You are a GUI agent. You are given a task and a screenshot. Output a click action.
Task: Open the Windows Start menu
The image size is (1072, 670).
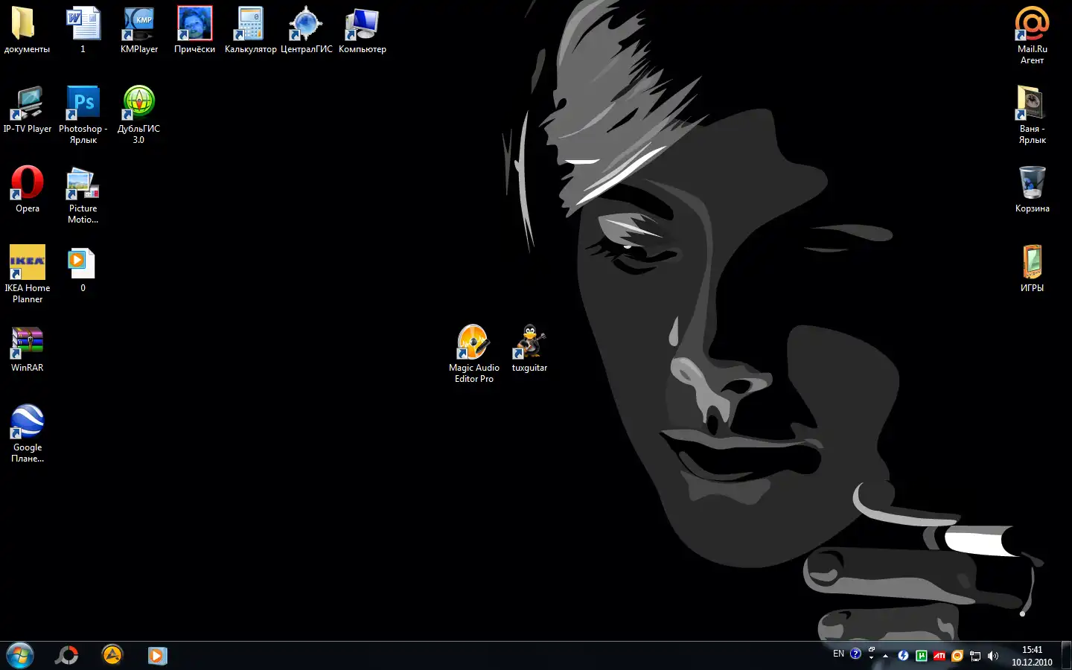20,655
